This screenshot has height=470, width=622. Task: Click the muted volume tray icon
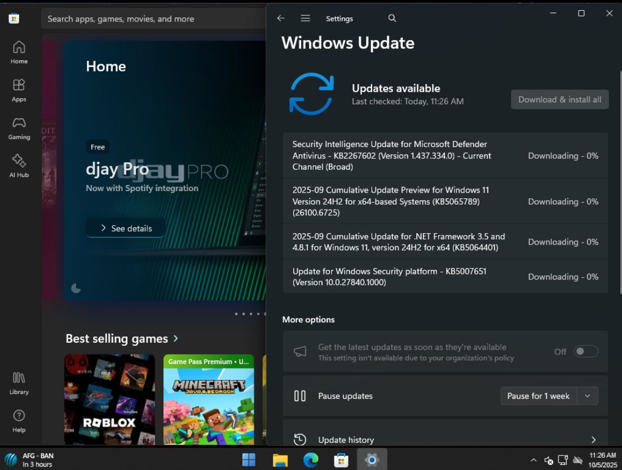(549, 460)
